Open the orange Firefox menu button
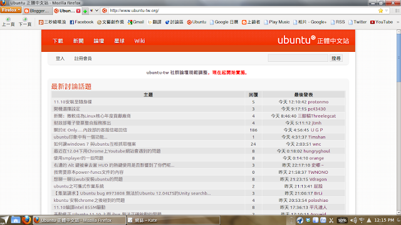The height and width of the screenshot is (225, 401). point(11,10)
